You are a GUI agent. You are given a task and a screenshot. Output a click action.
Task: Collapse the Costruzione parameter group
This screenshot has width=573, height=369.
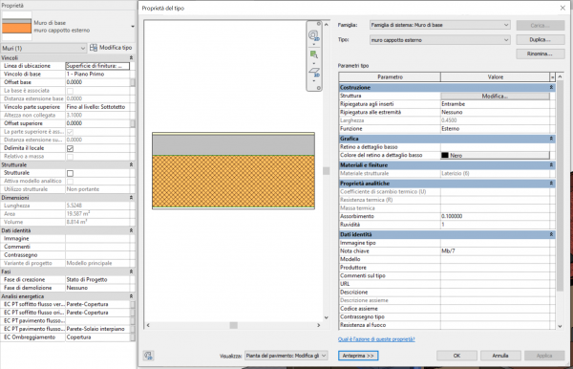tap(551, 87)
